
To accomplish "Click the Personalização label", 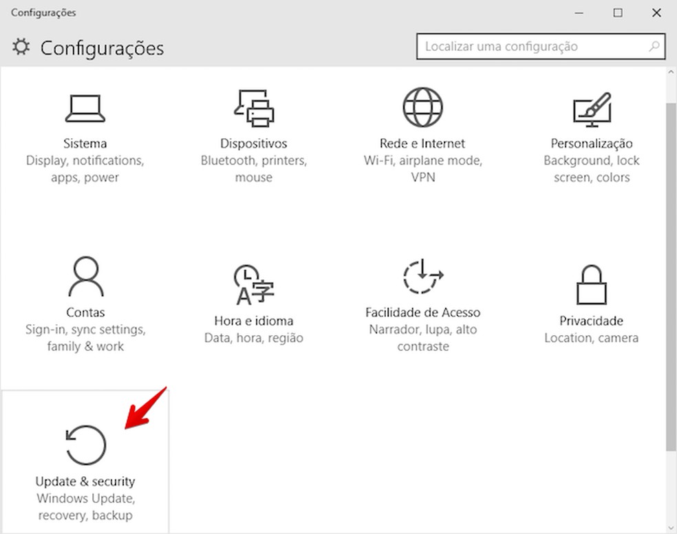I will 592,143.
